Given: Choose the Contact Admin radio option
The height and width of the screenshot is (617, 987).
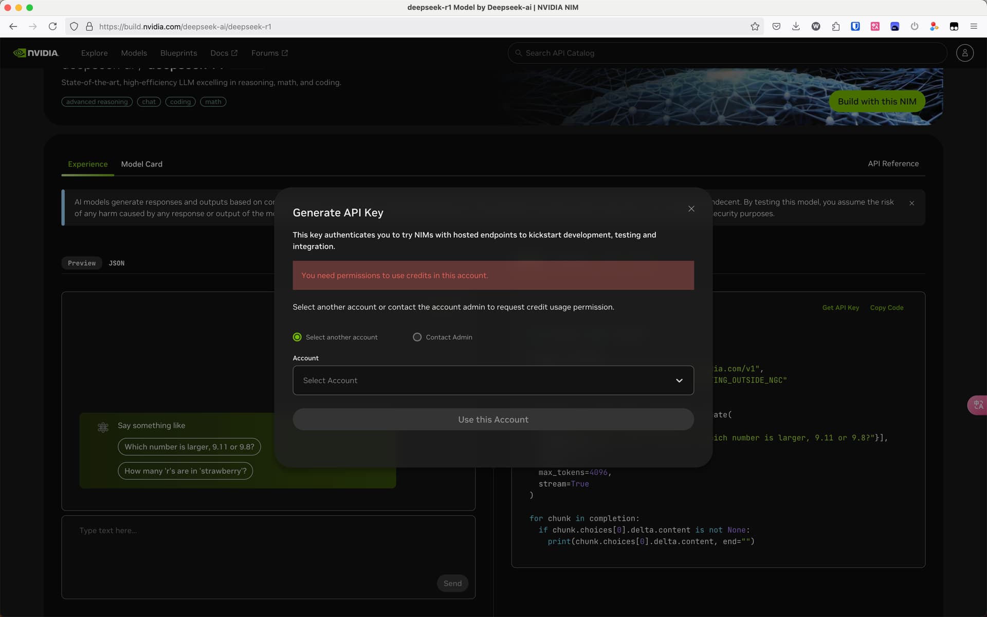Looking at the screenshot, I should [x=417, y=337].
